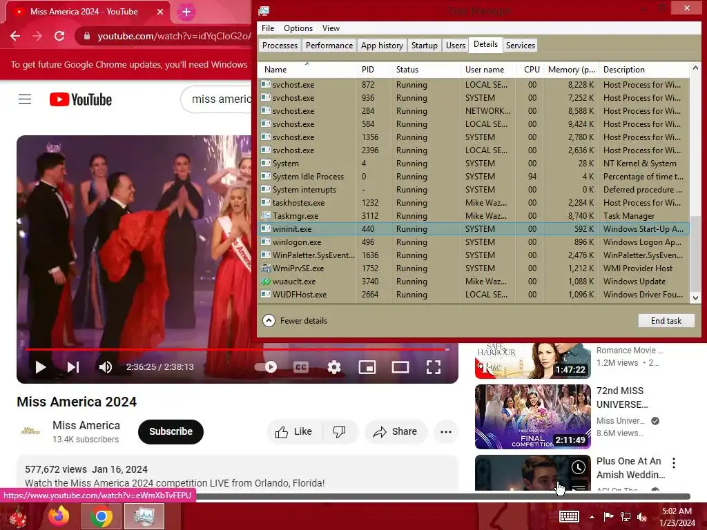Open Task Manager View menu
This screenshot has width=707, height=530.
pos(331,28)
